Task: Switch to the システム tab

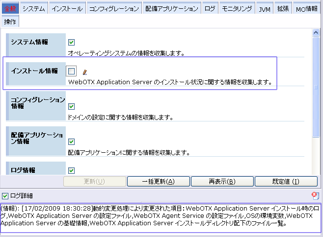Action: (x=34, y=9)
